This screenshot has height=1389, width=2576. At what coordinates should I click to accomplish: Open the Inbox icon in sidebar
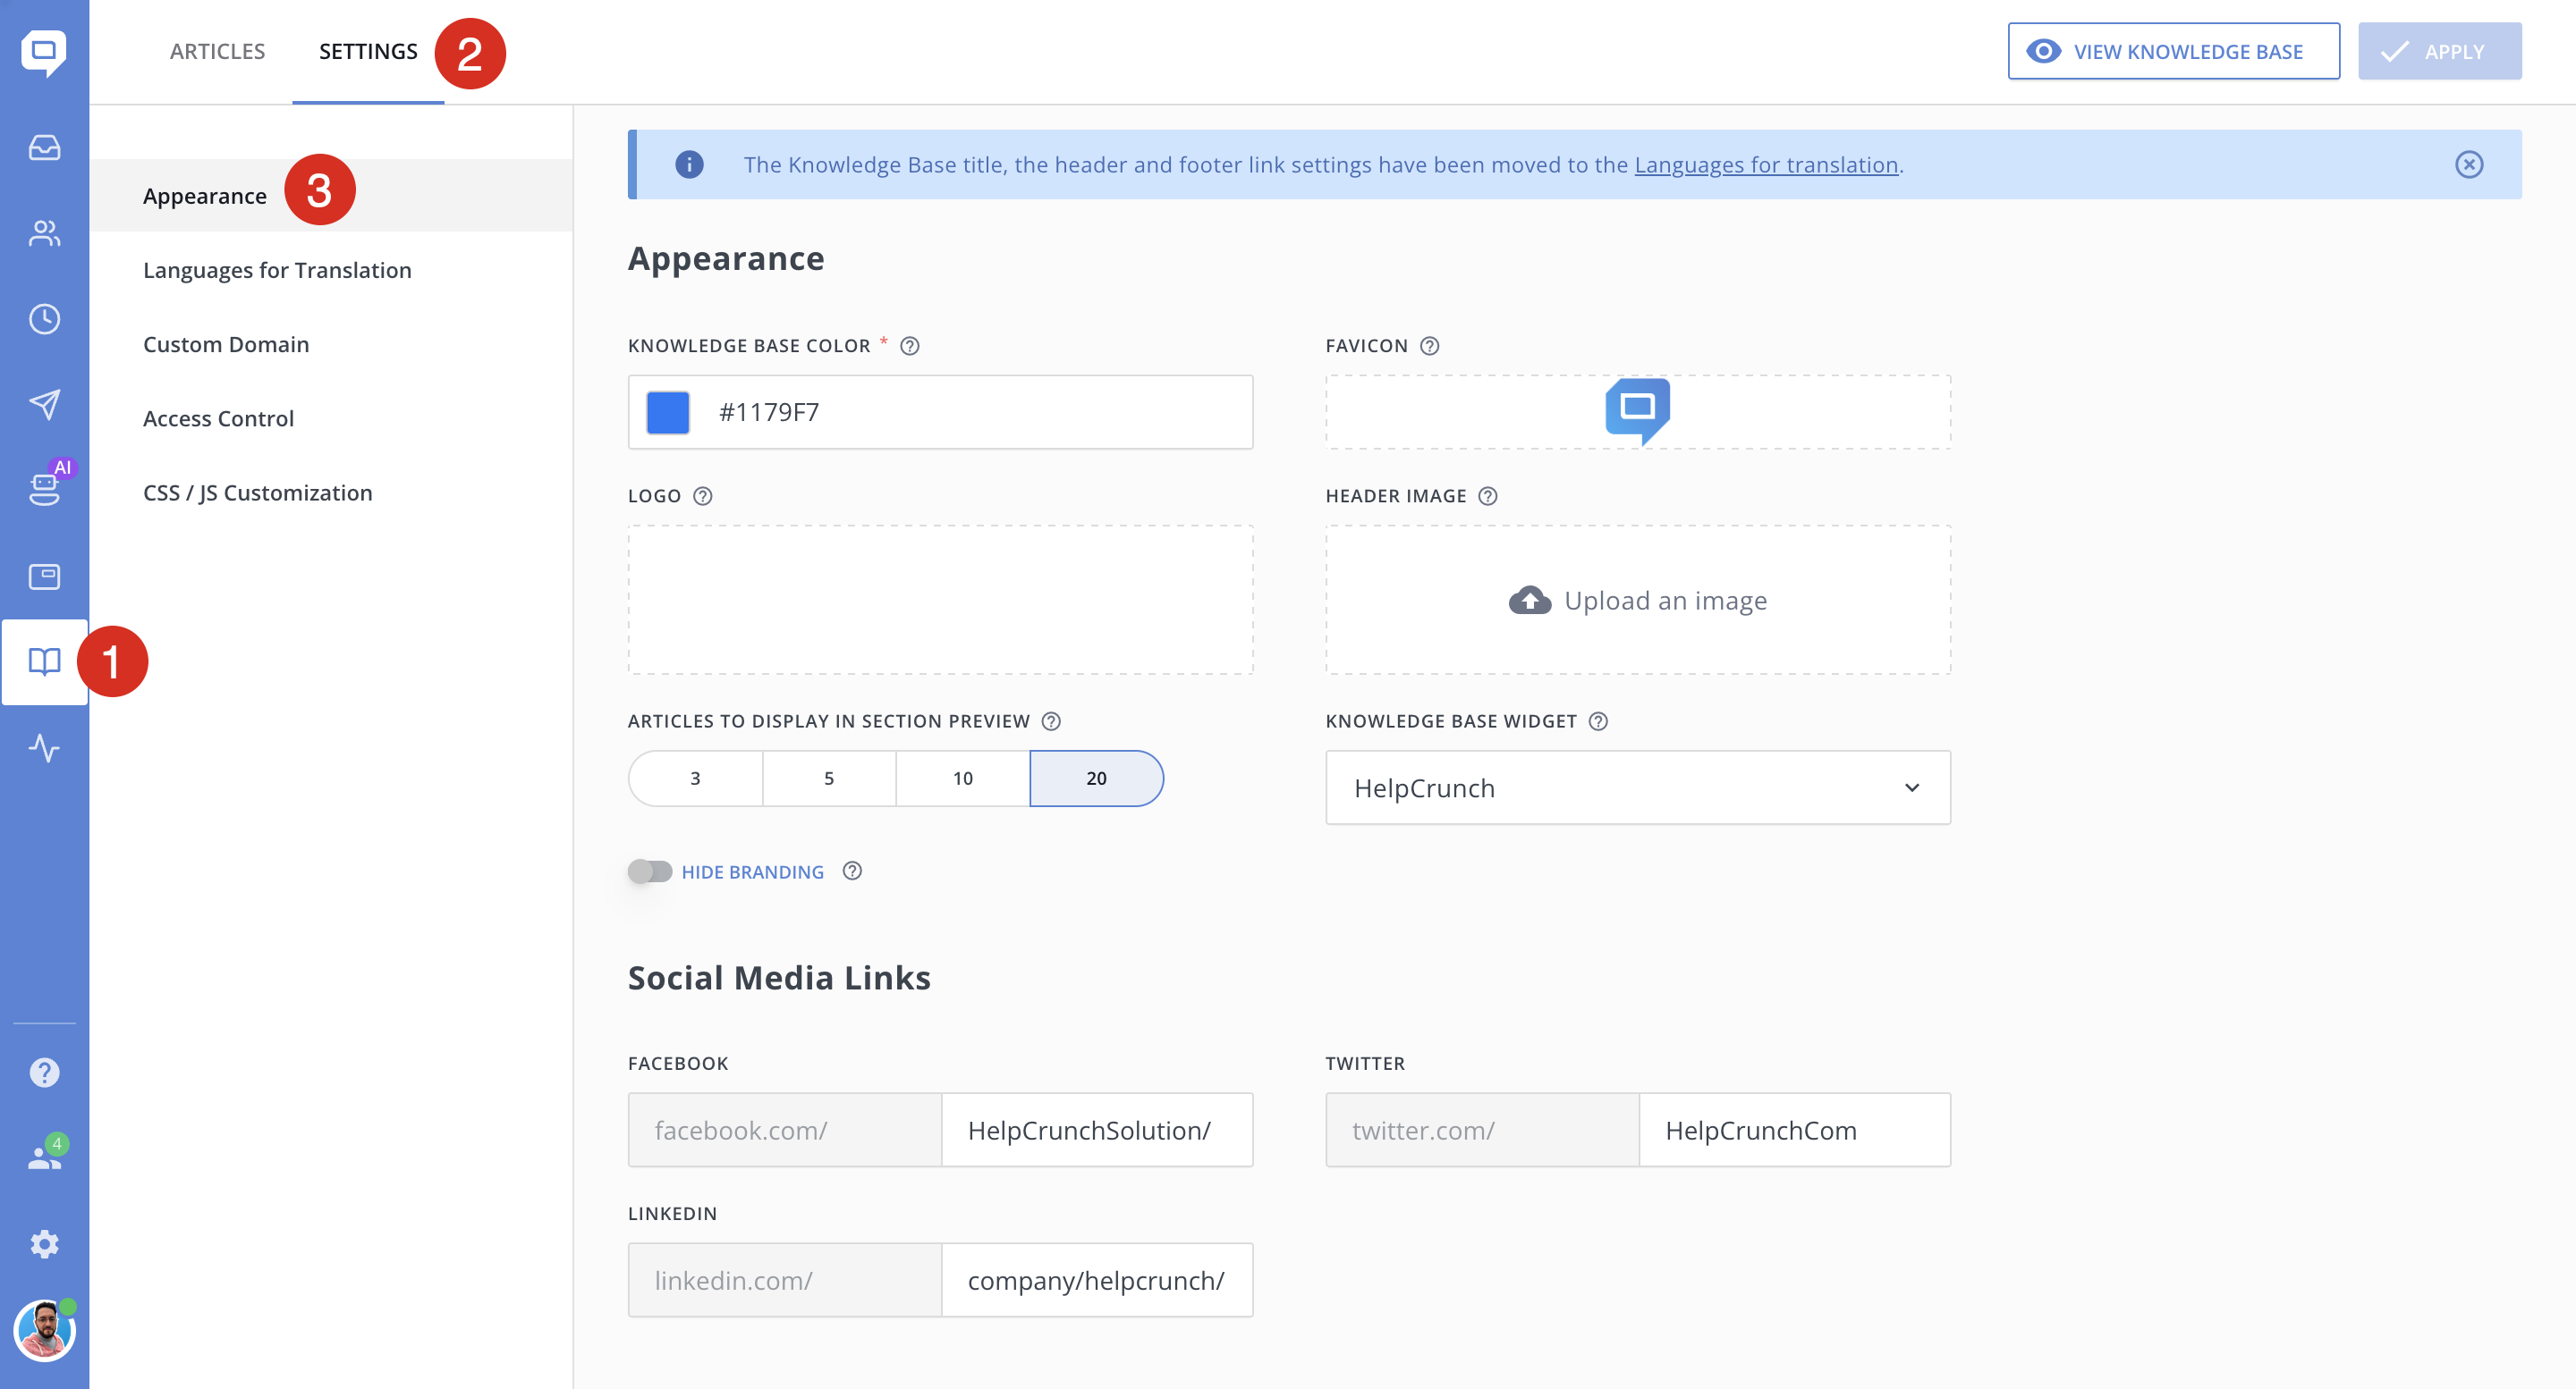pyautogui.click(x=44, y=147)
